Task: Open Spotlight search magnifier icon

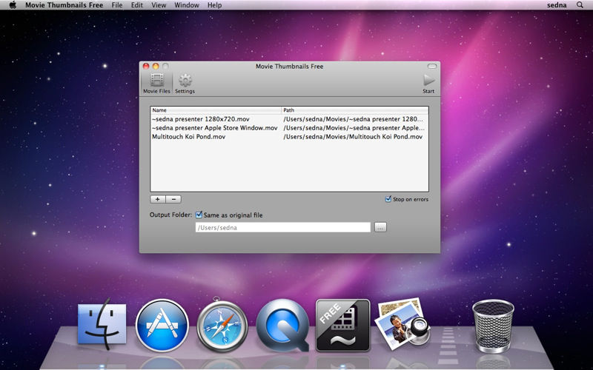Action: [x=580, y=5]
